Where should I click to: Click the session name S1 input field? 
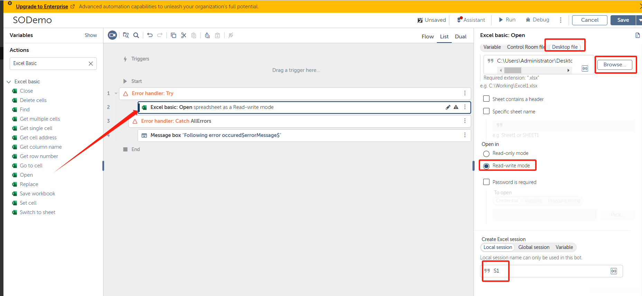pos(550,271)
